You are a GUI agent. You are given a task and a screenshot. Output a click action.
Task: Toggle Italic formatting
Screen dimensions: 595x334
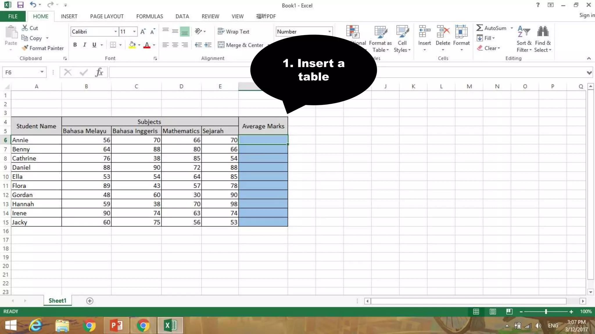[85, 45]
